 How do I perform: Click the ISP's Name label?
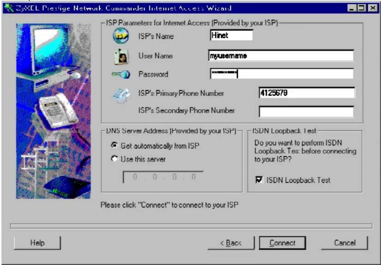click(156, 36)
